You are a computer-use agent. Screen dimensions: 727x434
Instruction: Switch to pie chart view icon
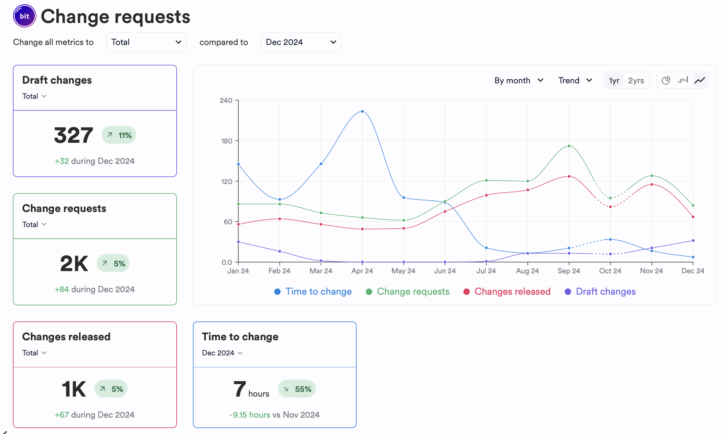pos(666,81)
